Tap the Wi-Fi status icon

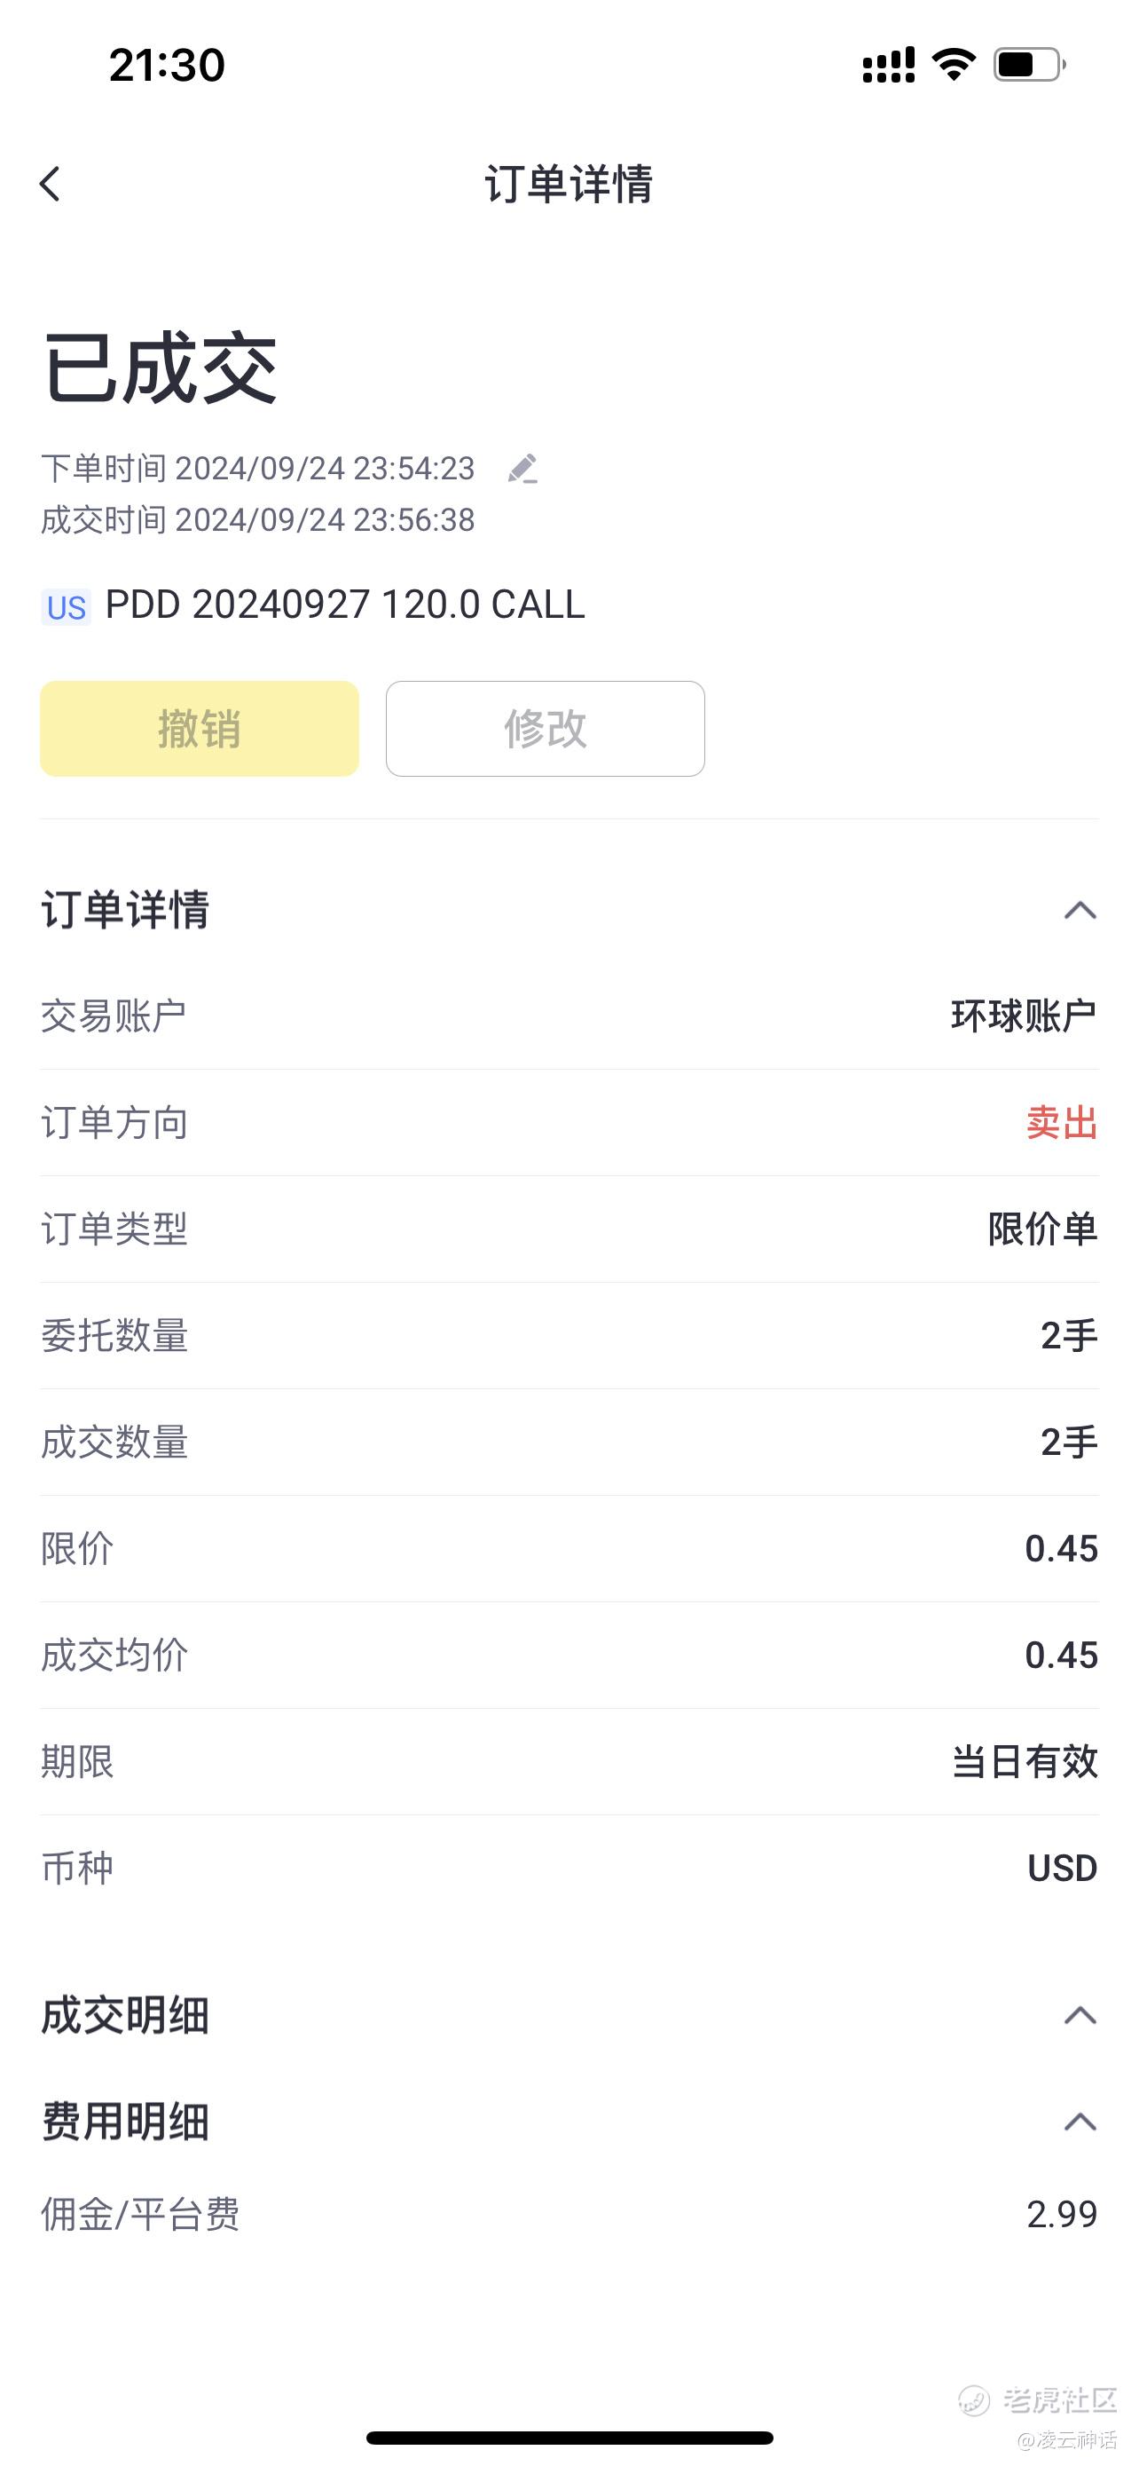click(x=954, y=65)
